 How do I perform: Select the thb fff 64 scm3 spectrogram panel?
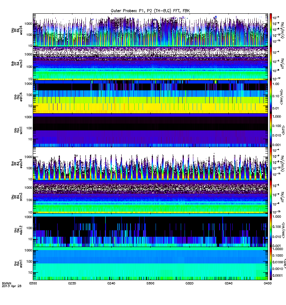tap(150, 63)
